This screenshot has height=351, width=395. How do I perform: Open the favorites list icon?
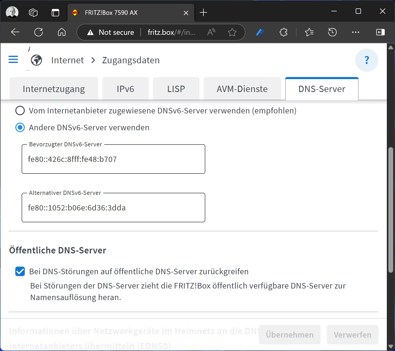[309, 32]
